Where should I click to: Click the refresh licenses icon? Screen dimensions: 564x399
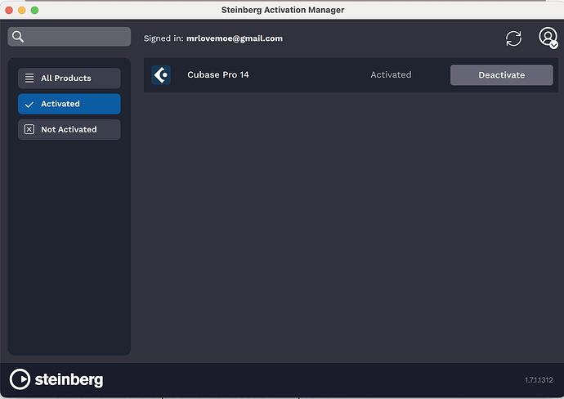[x=513, y=38]
